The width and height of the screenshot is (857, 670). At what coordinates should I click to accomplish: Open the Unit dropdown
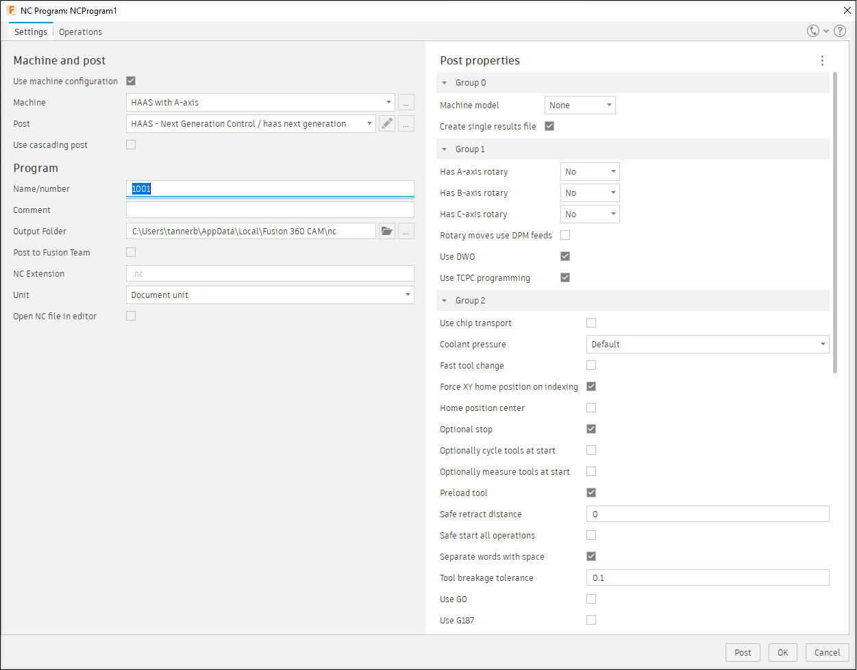point(270,295)
